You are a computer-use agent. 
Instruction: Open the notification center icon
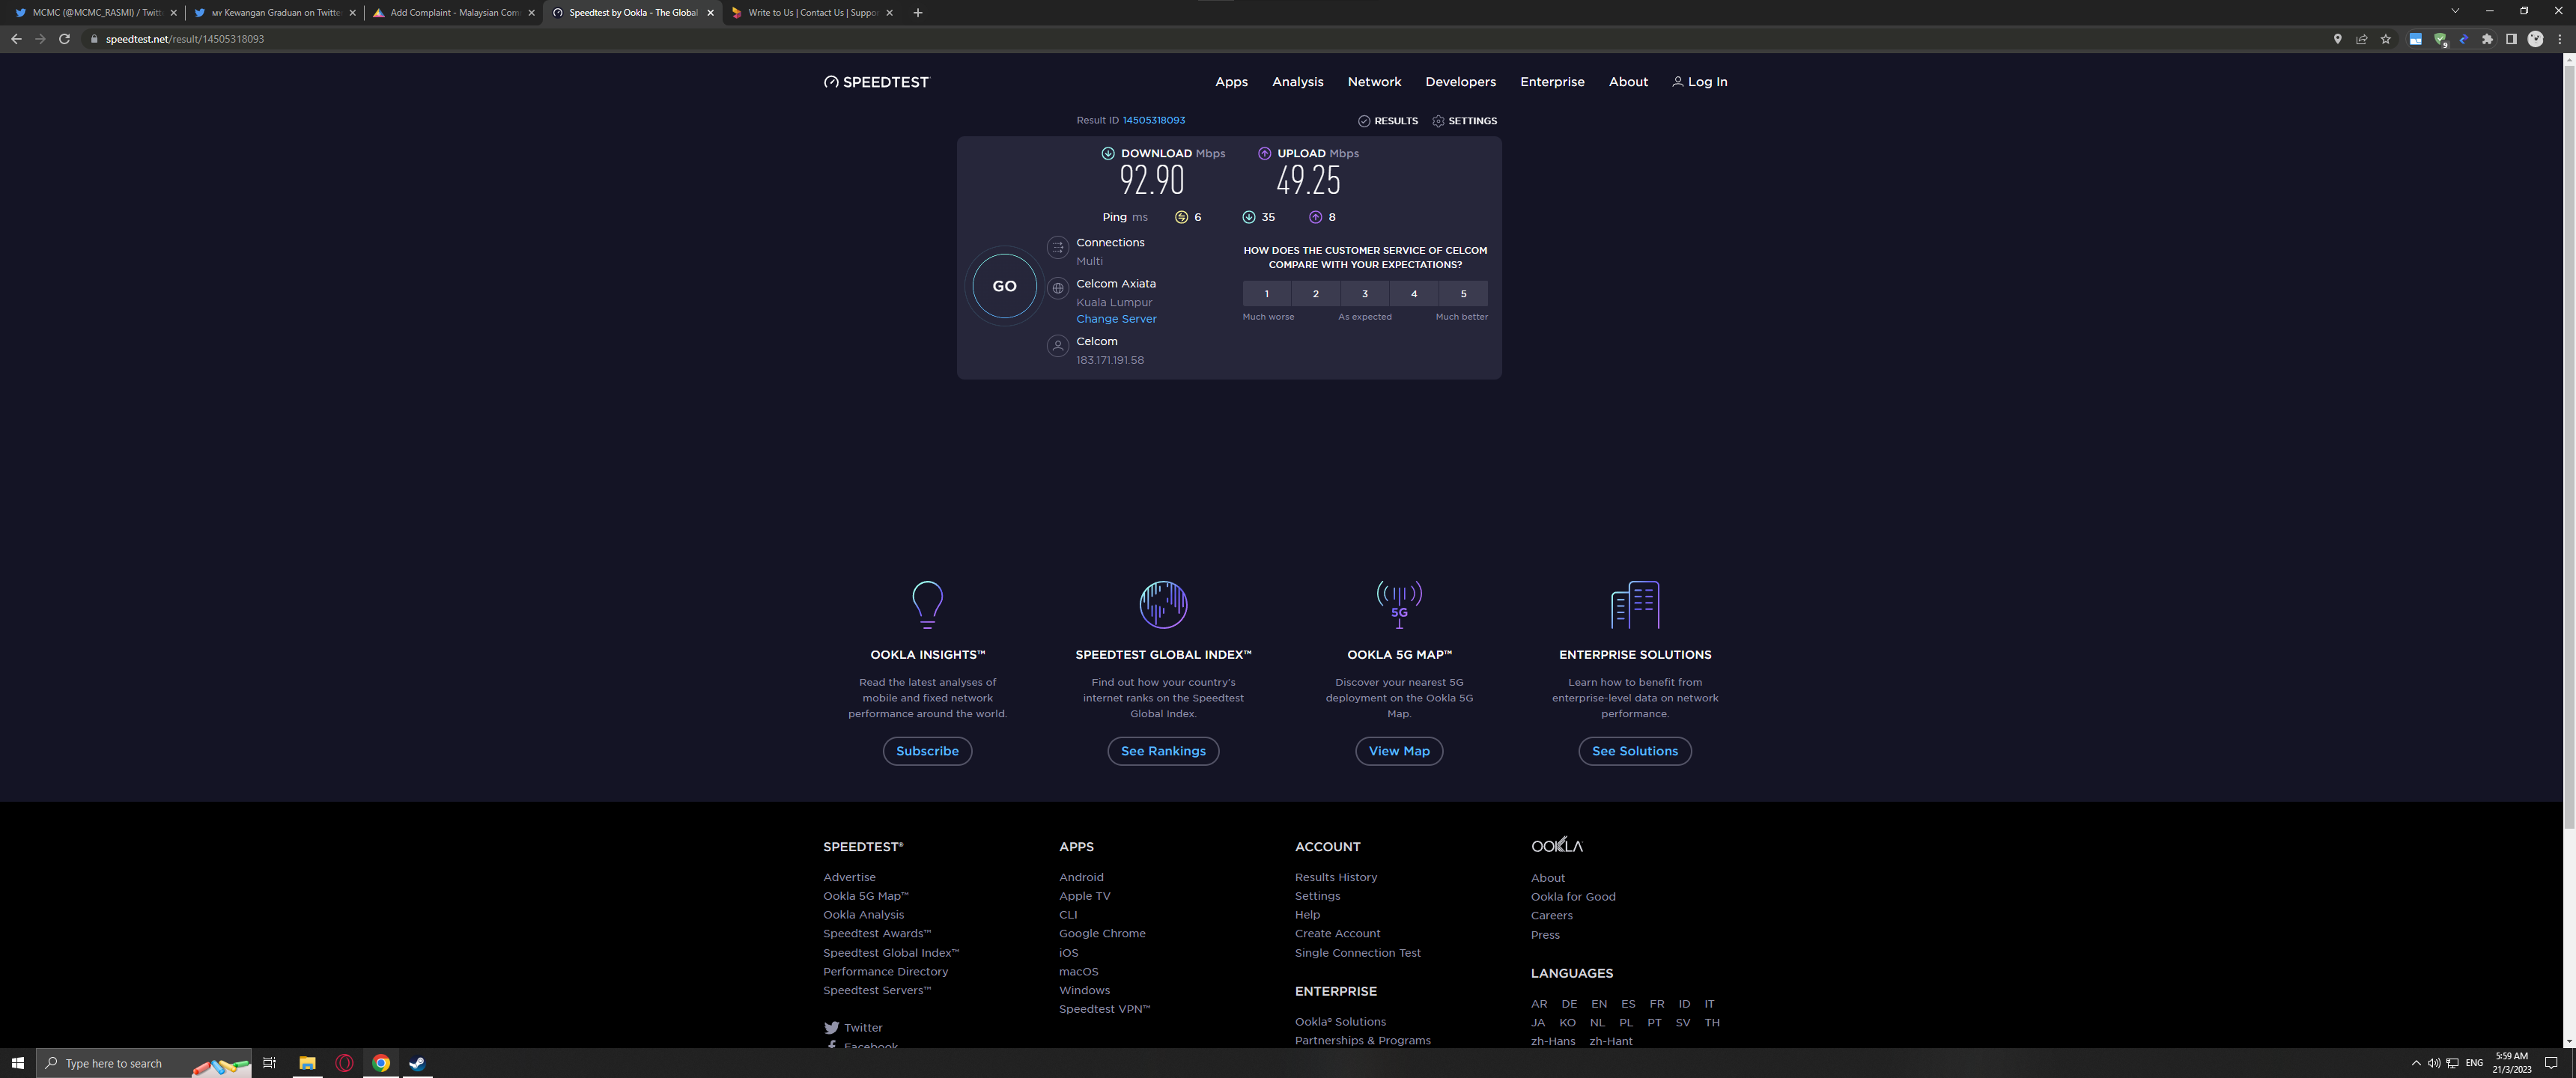coord(2551,1063)
